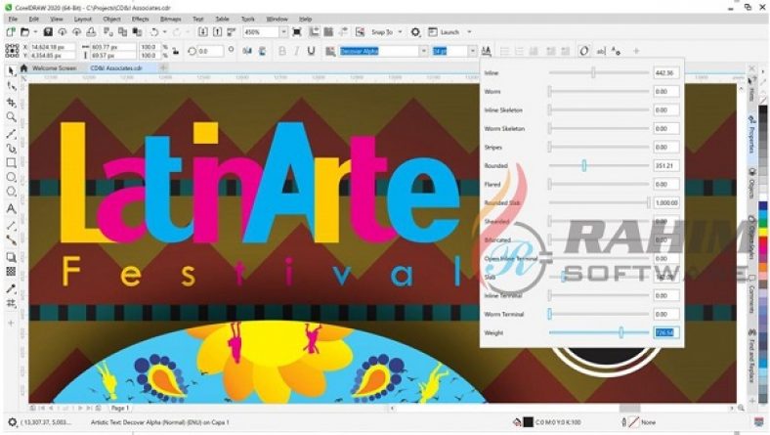770x435 pixels.
Task: Add a new document tab with plus
Action: point(163,67)
